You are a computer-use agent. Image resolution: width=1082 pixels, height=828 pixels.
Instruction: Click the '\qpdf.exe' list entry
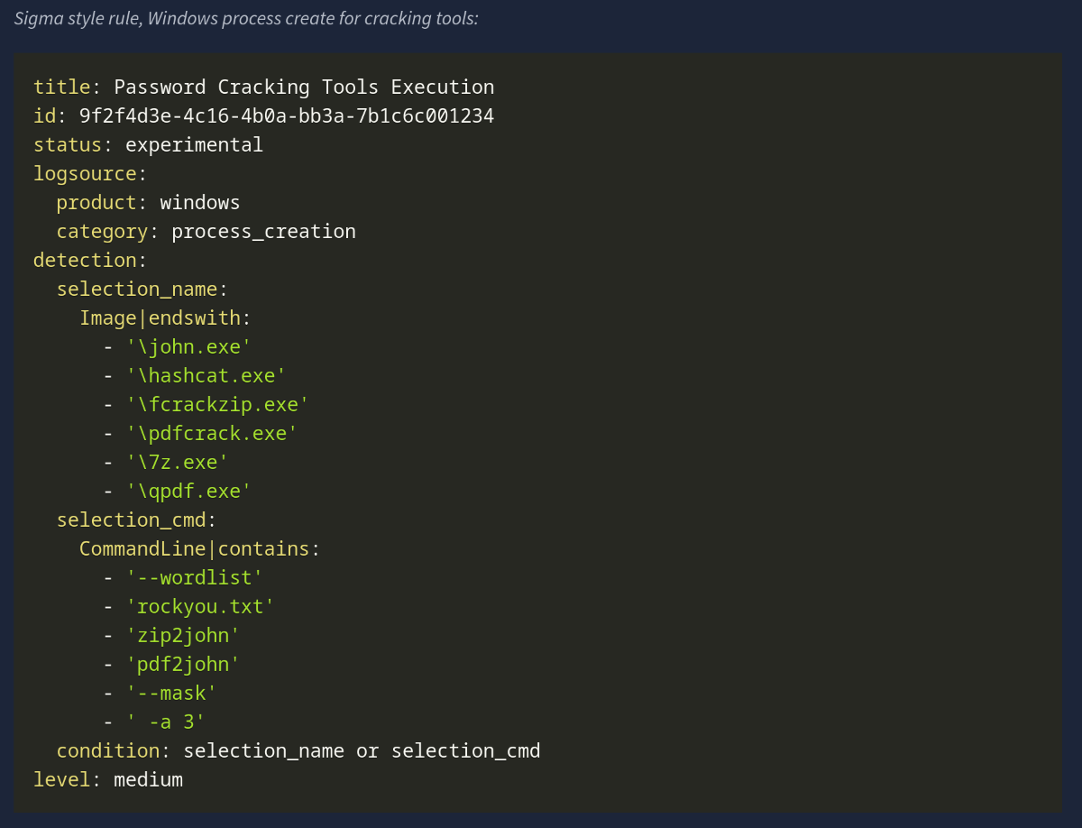pyautogui.click(x=188, y=492)
